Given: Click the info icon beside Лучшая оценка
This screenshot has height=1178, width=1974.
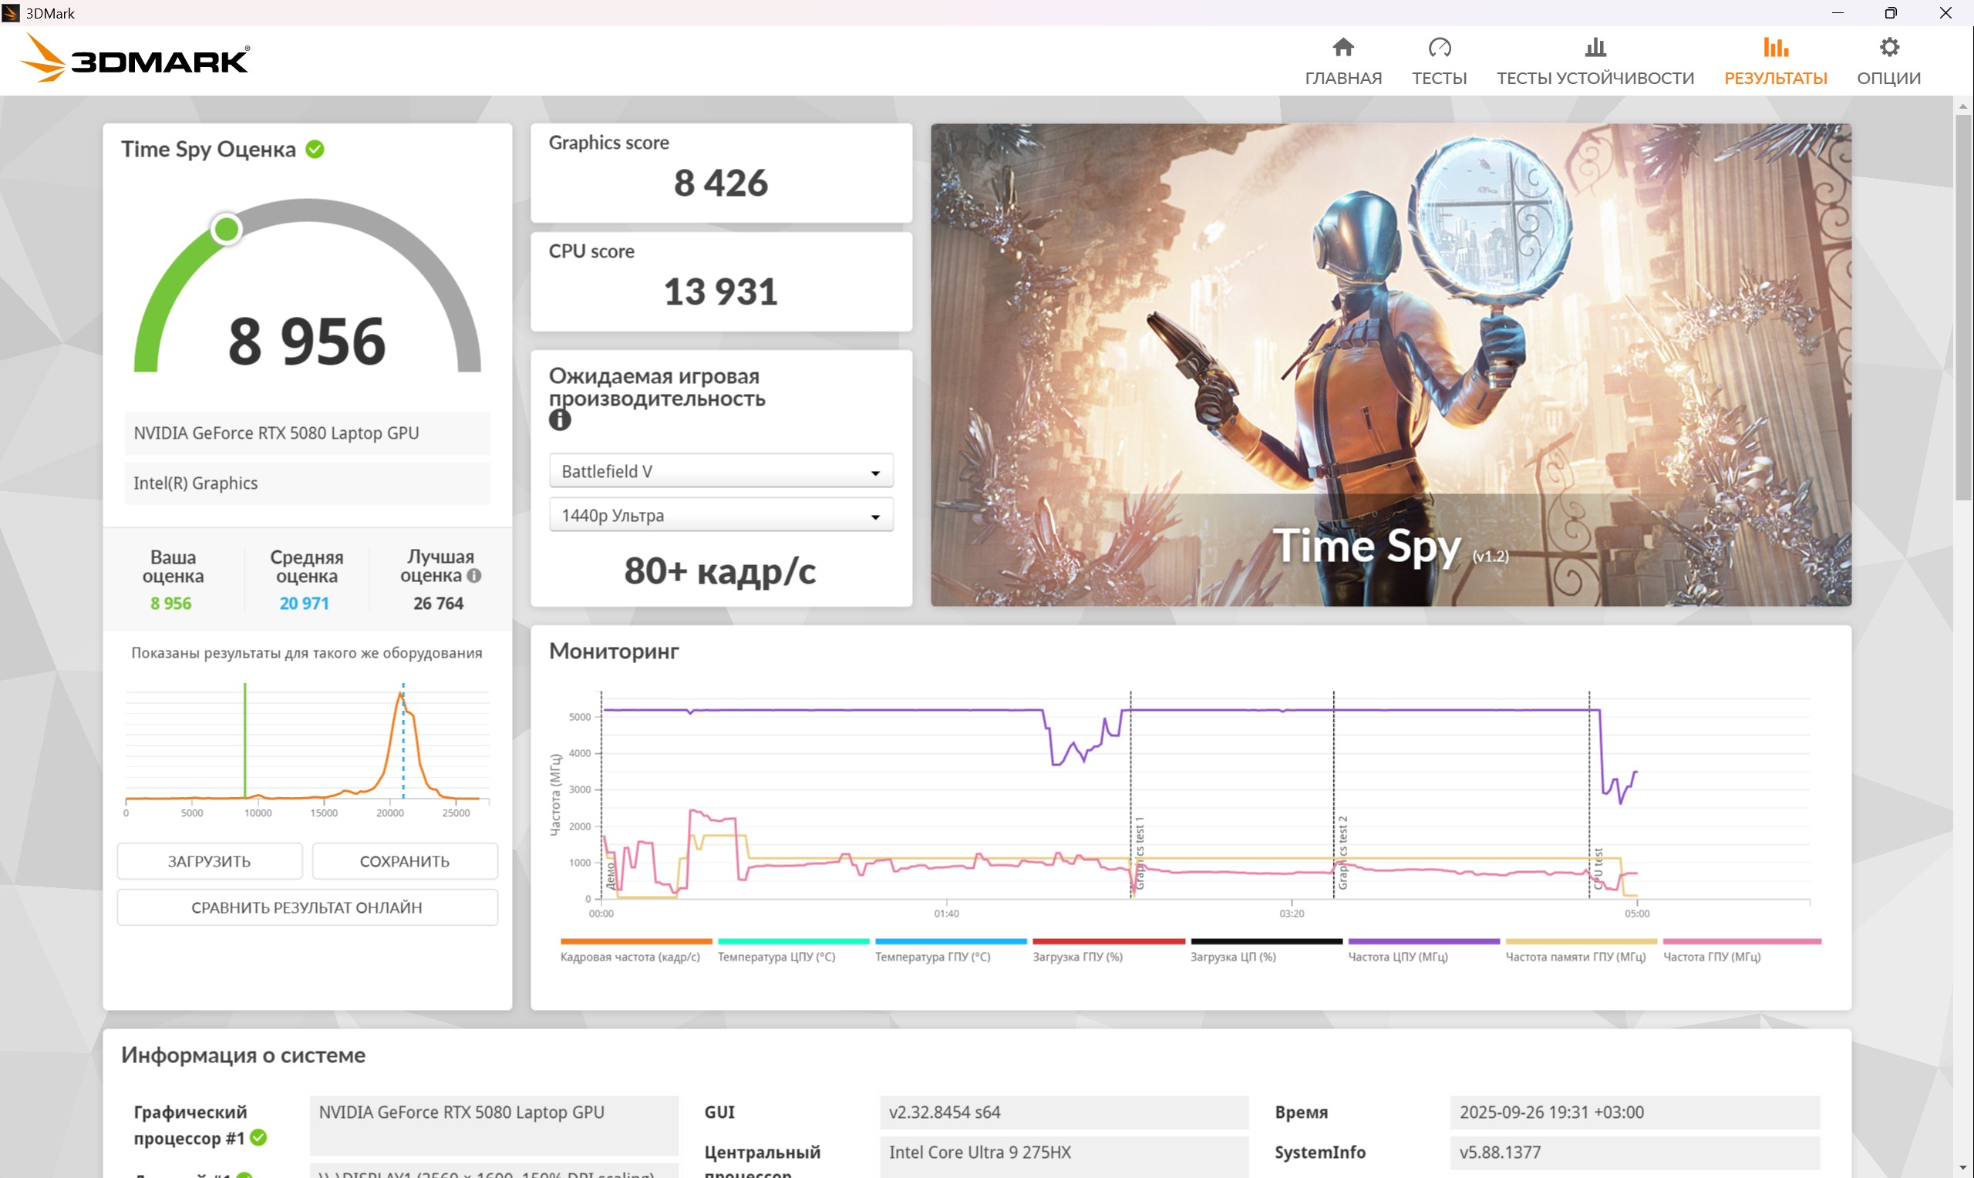Looking at the screenshot, I should click(x=474, y=575).
